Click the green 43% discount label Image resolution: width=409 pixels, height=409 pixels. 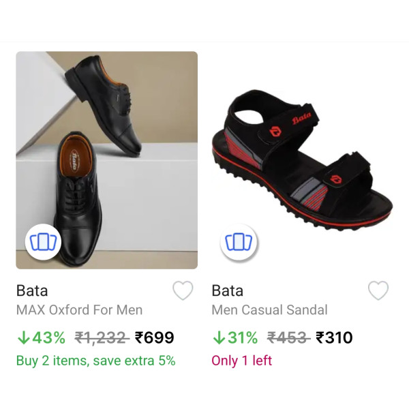coord(48,337)
